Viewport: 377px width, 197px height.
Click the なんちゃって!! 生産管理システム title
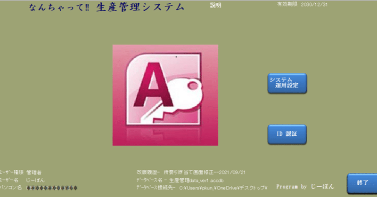tap(107, 7)
